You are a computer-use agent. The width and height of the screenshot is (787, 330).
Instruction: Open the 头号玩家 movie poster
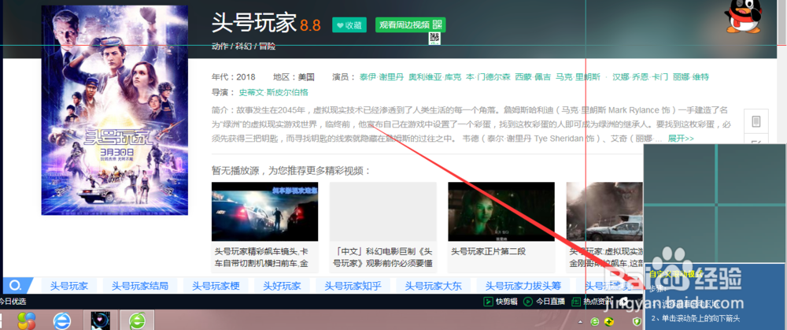[x=114, y=110]
